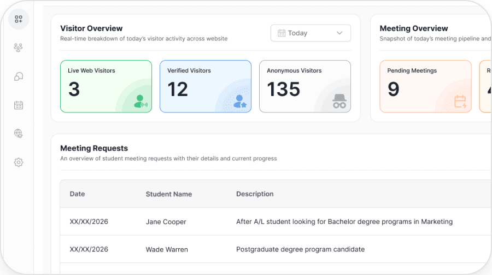The image size is (492, 275).
Task: Click the Student Name column header
Action: pos(169,194)
